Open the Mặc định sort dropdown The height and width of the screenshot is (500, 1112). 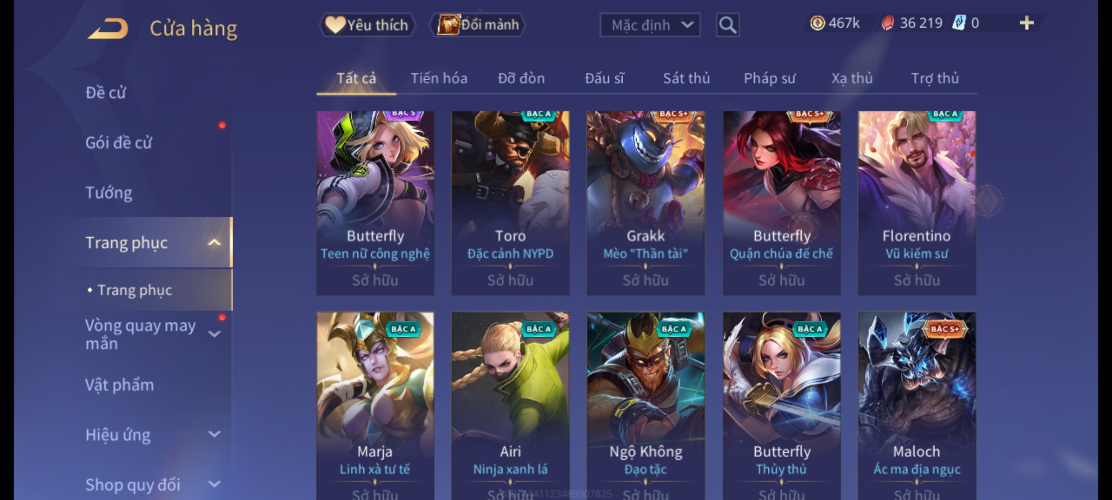point(650,25)
